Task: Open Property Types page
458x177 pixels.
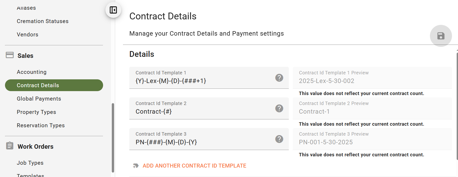Action: pyautogui.click(x=36, y=112)
